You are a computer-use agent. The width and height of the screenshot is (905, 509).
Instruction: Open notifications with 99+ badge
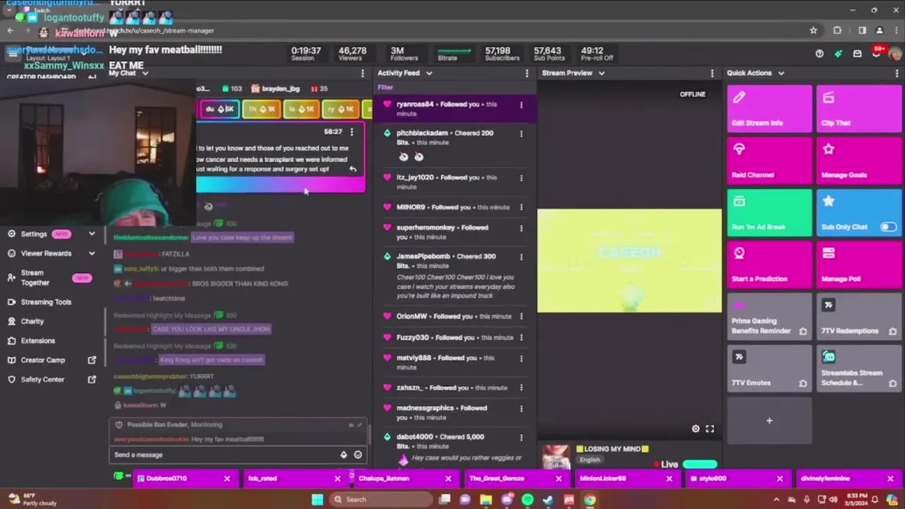coord(877,54)
